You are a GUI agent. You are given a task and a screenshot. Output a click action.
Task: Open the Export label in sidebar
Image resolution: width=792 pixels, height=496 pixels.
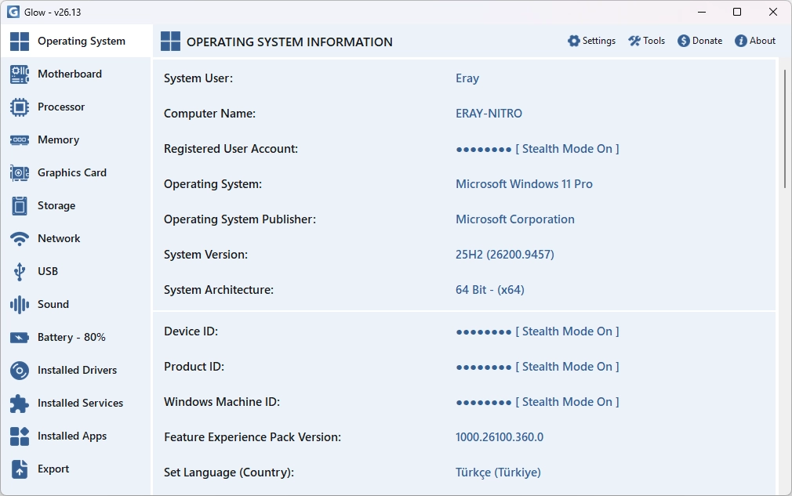click(53, 469)
